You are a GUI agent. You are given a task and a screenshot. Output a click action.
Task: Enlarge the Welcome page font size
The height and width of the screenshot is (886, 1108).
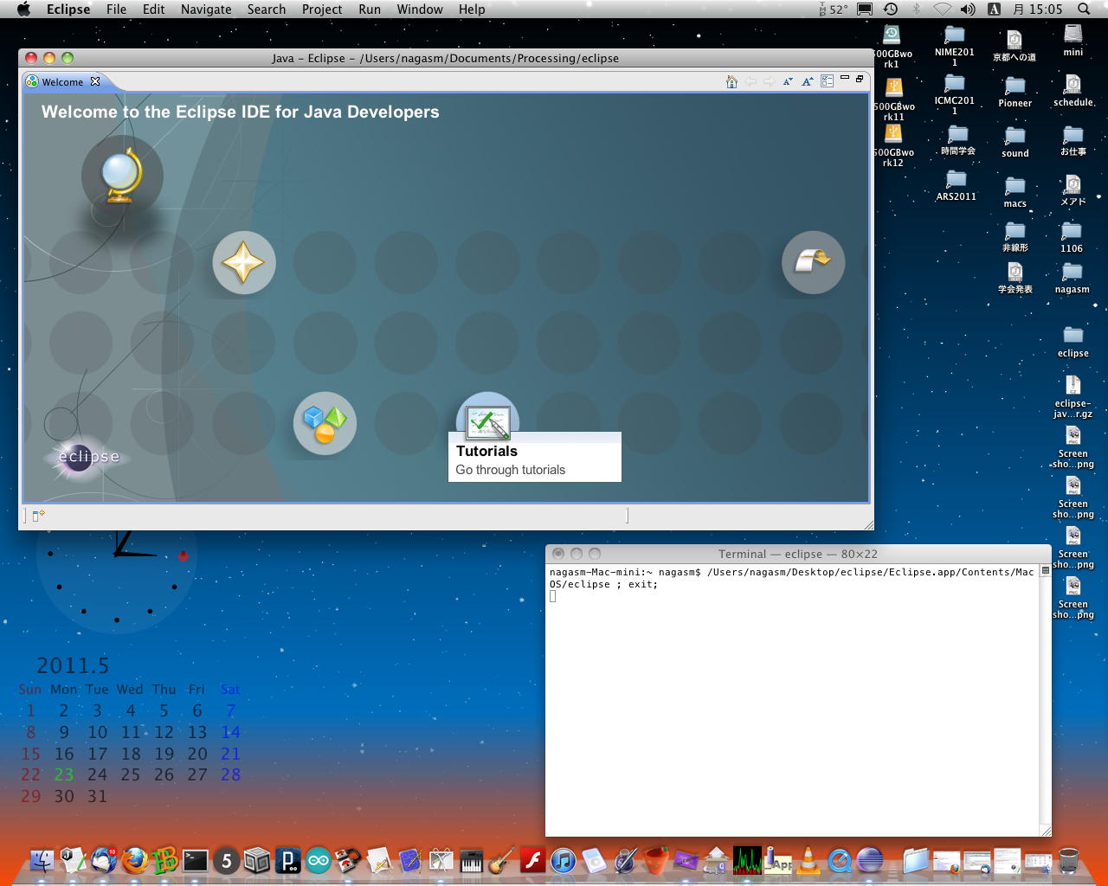pyautogui.click(x=807, y=81)
